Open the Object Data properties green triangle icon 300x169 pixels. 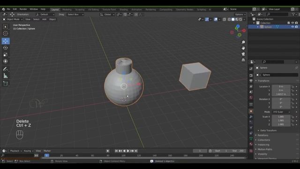click(x=251, y=138)
